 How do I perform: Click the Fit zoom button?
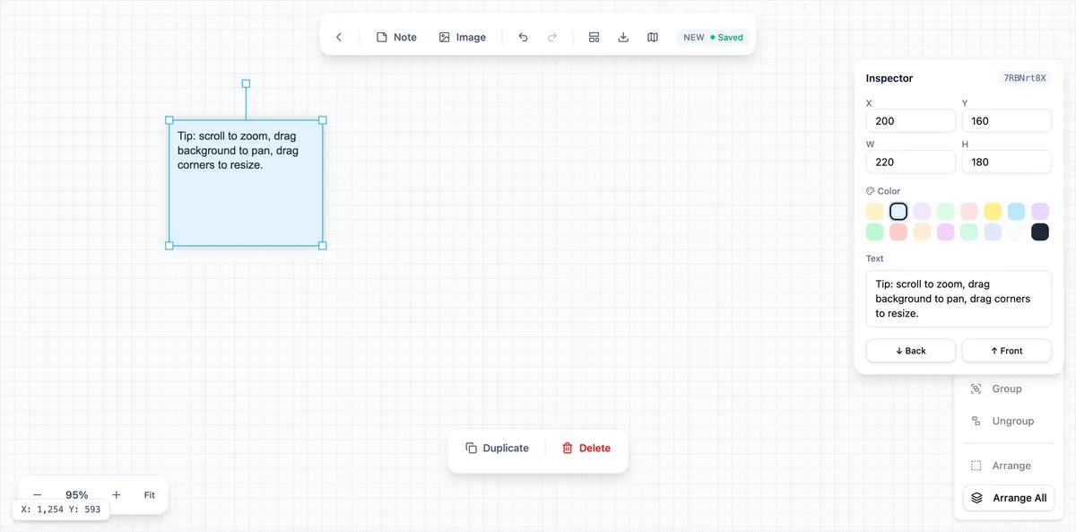[x=150, y=495]
